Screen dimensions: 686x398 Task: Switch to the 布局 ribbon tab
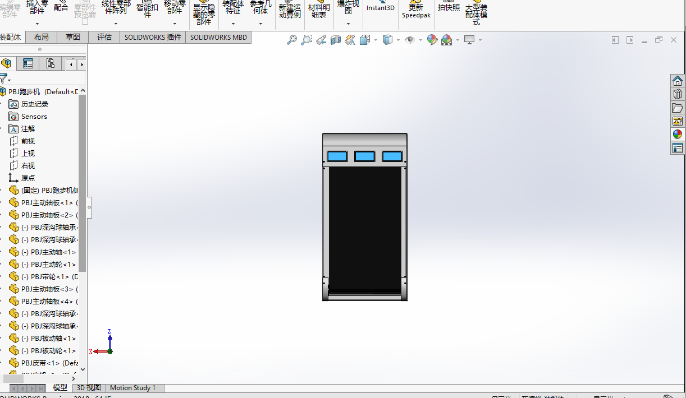pos(41,37)
